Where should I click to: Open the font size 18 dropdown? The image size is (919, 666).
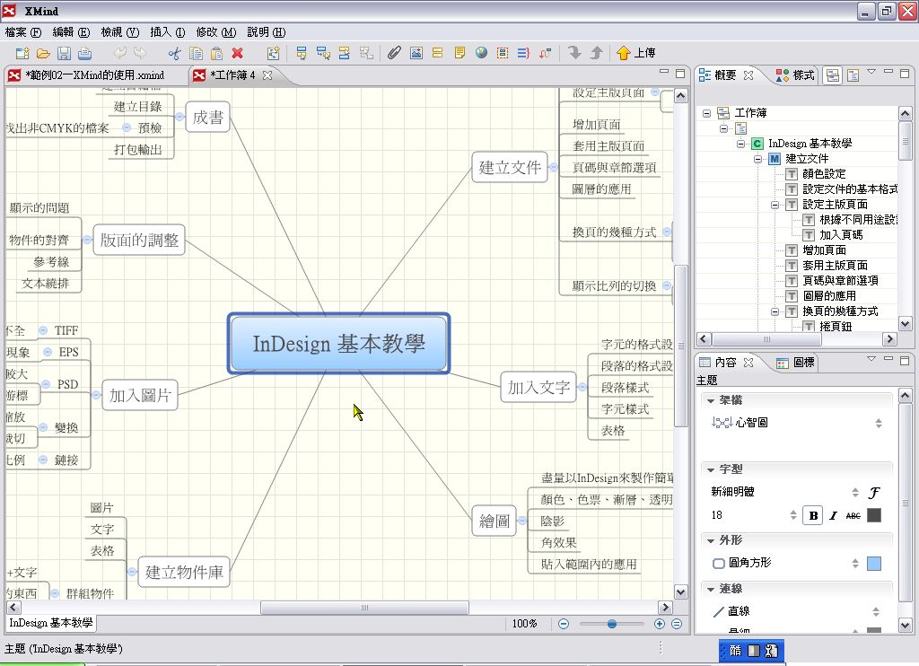[793, 515]
